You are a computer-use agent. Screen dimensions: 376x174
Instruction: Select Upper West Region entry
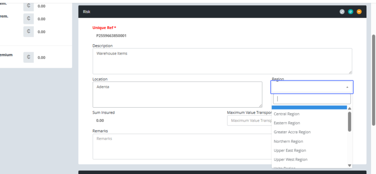(x=290, y=160)
